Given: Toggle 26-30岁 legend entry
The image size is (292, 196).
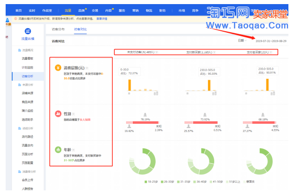Looking at the screenshot, I should pyautogui.click(x=168, y=182).
